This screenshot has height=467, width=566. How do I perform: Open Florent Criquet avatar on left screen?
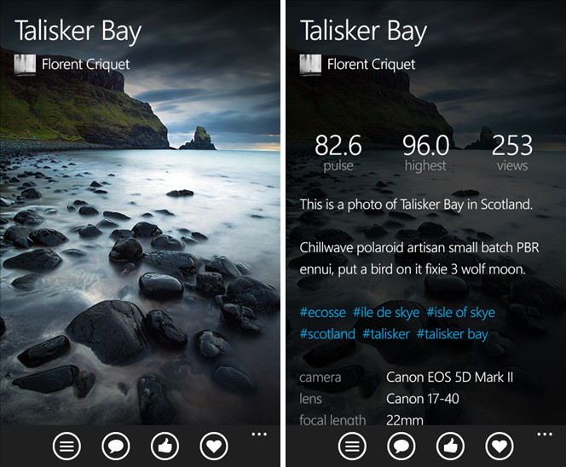click(x=25, y=65)
